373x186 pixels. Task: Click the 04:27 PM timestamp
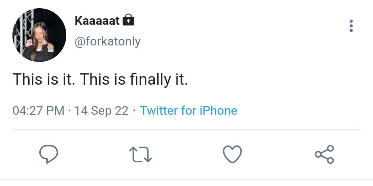(x=39, y=111)
